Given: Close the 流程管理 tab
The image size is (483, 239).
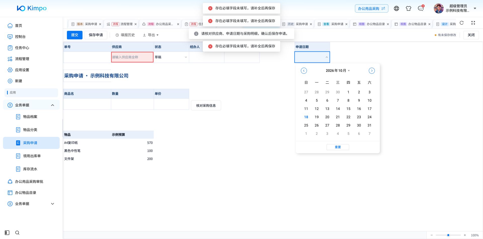Looking at the screenshot, I should coord(136,24).
